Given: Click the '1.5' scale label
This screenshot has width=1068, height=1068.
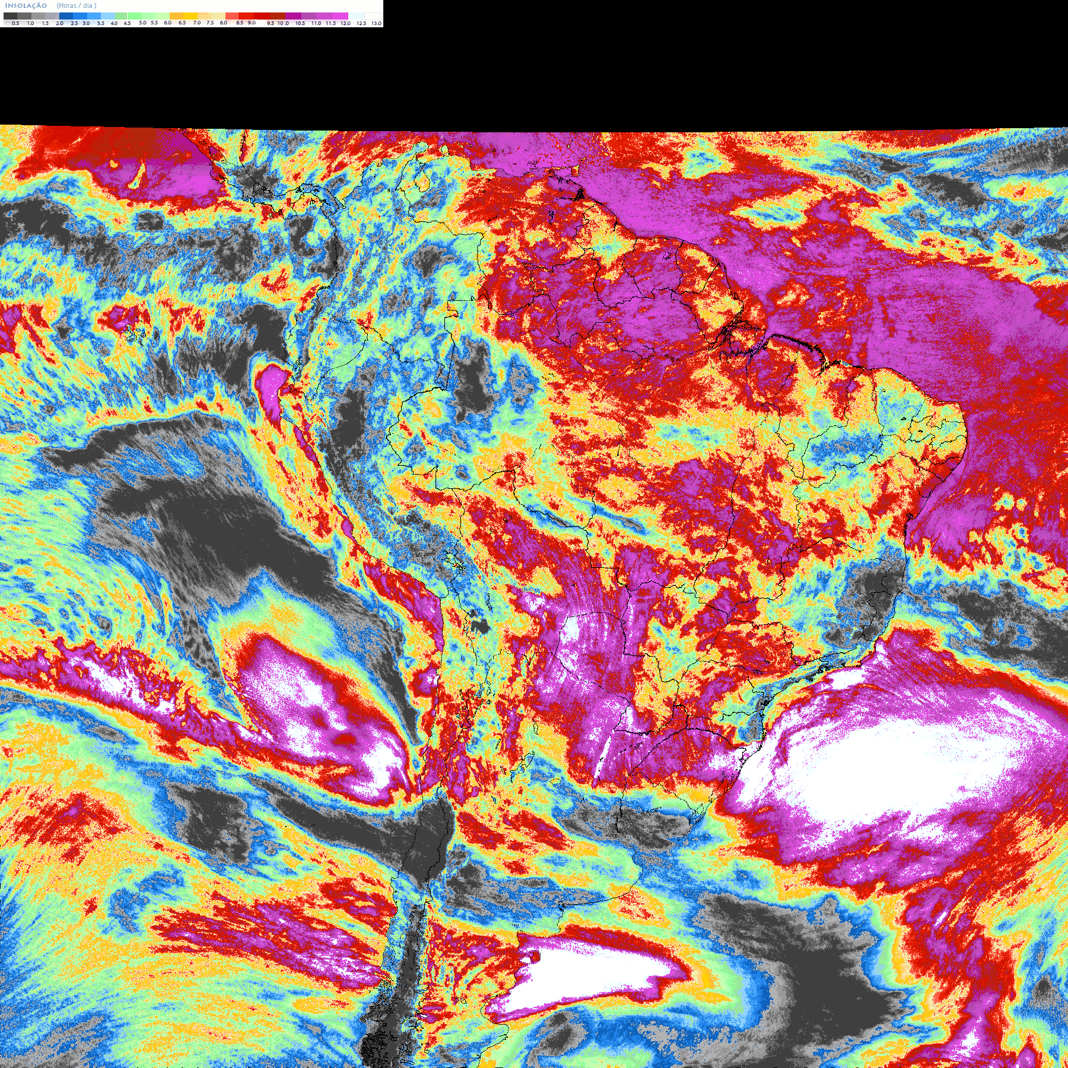Looking at the screenshot, I should [45, 23].
